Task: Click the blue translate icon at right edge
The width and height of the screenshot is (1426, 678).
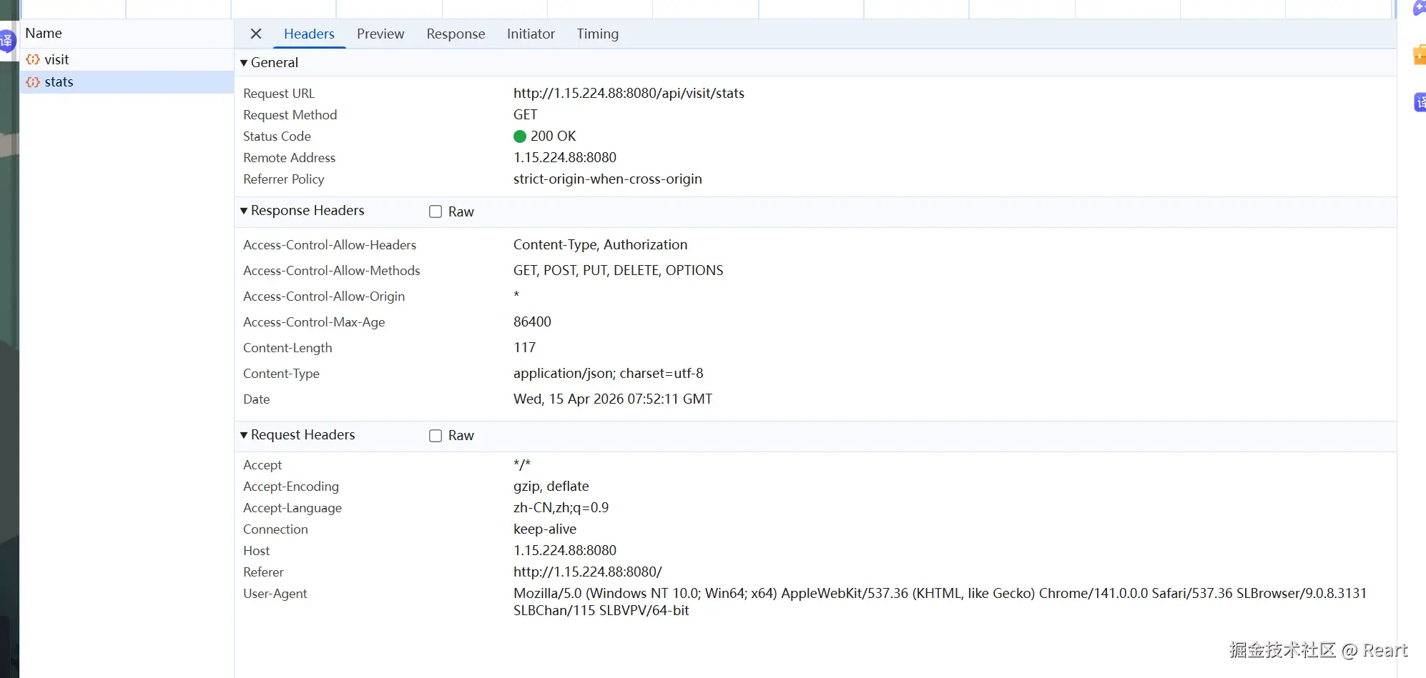Action: (1420, 103)
